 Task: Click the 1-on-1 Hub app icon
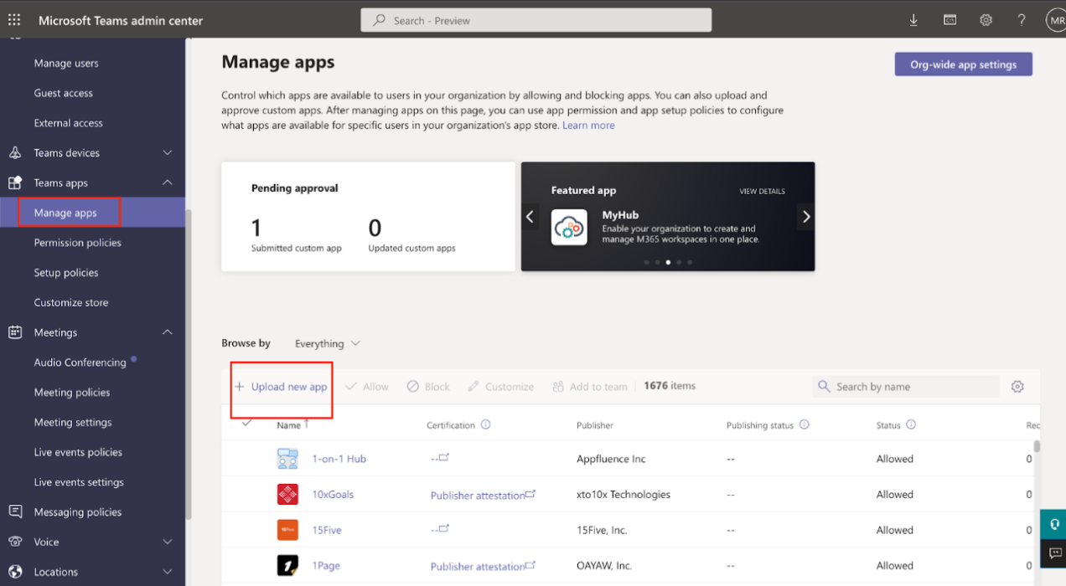(x=287, y=459)
